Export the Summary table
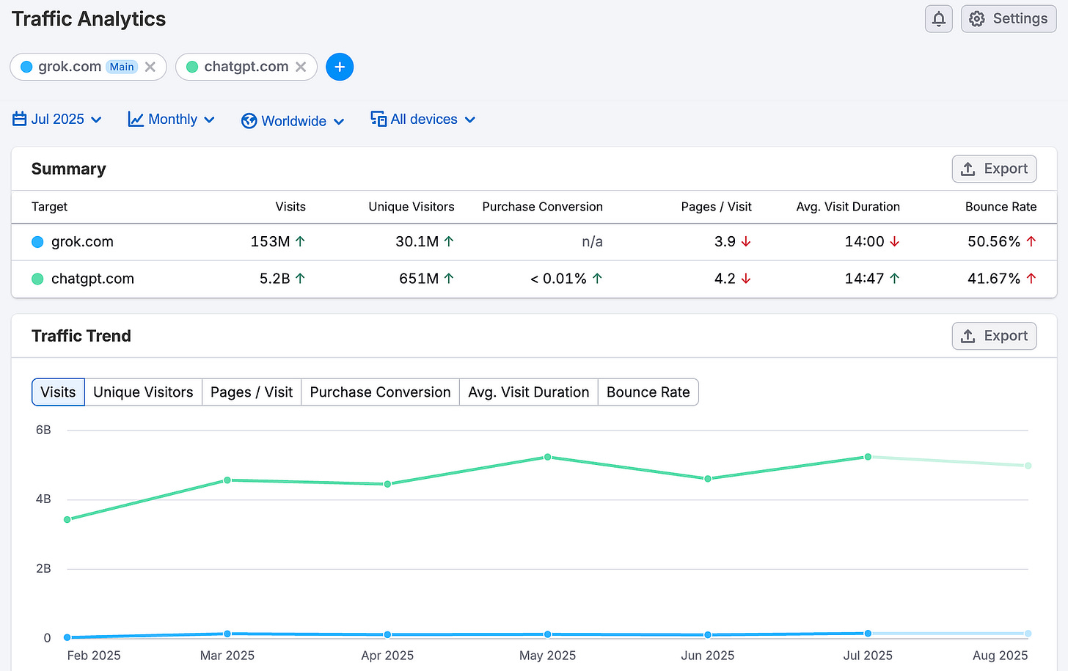Screen dimensions: 1068x671 coord(994,169)
